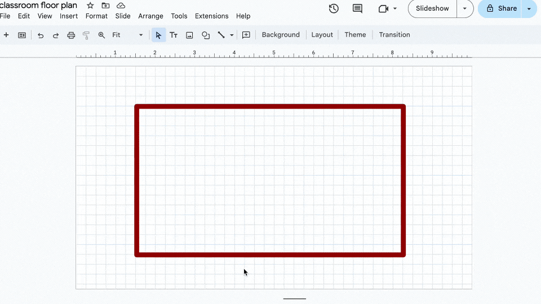Image resolution: width=541 pixels, height=304 pixels.
Task: Choose the insert image tool
Action: (189, 35)
